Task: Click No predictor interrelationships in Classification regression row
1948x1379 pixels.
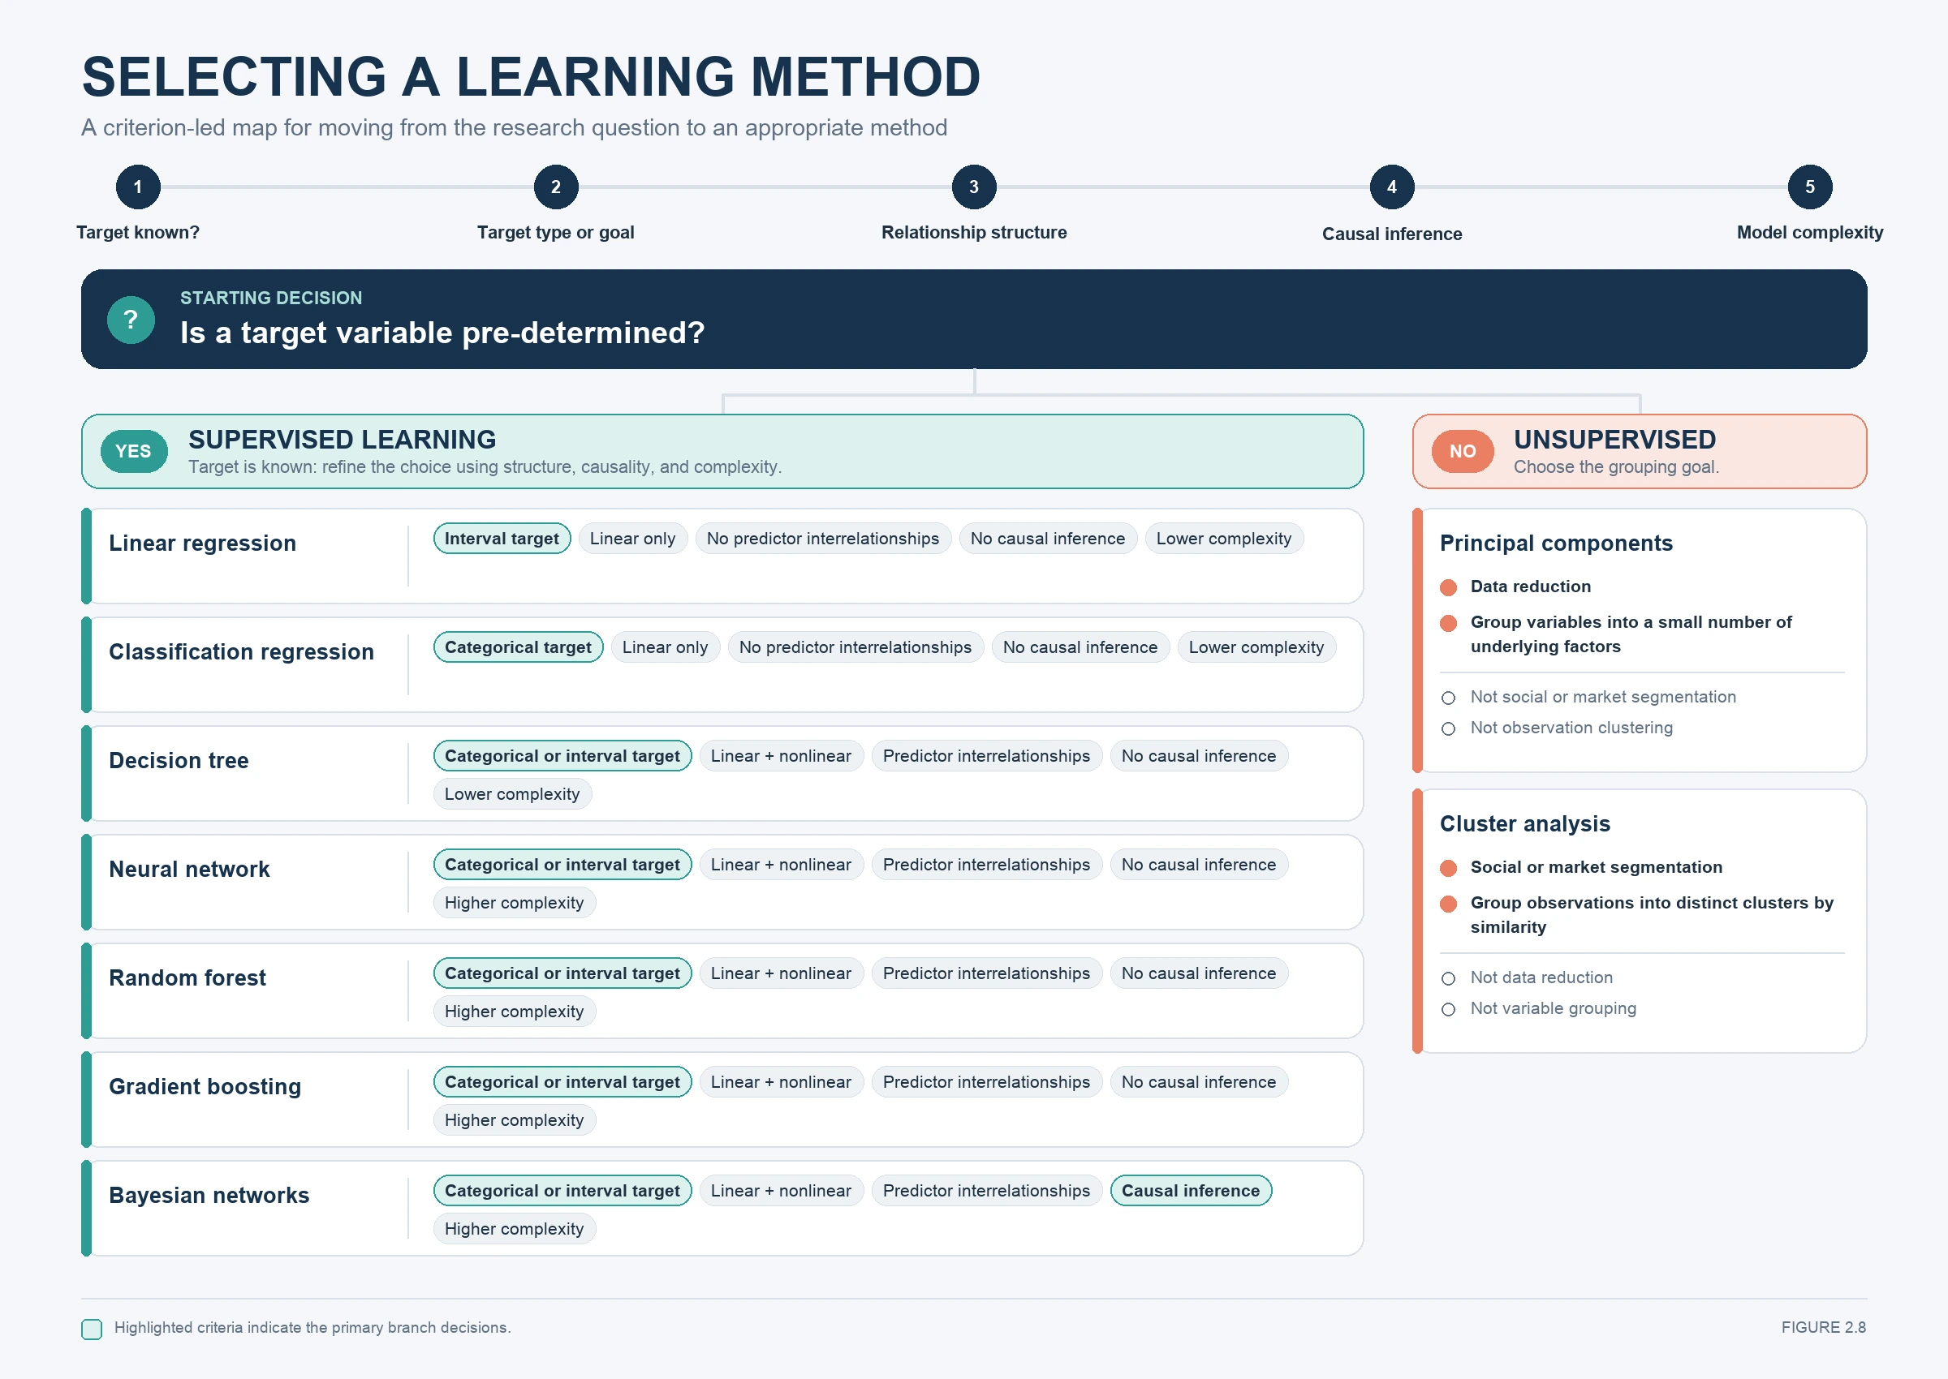Action: point(855,647)
